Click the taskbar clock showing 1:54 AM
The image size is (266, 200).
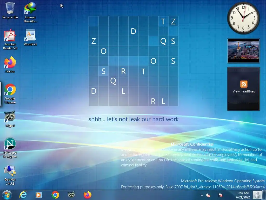click(243, 195)
